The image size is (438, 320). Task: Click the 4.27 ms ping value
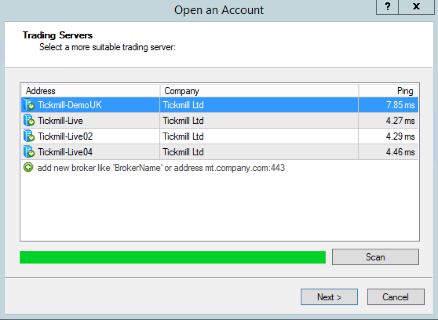pyautogui.click(x=400, y=121)
